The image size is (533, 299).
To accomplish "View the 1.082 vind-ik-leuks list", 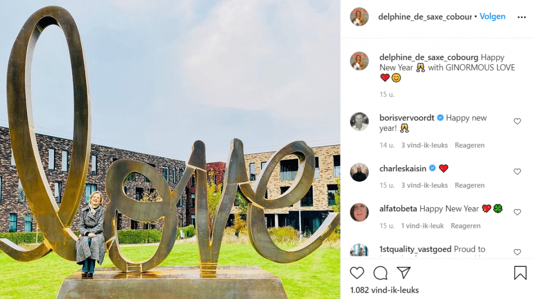I will pyautogui.click(x=384, y=290).
